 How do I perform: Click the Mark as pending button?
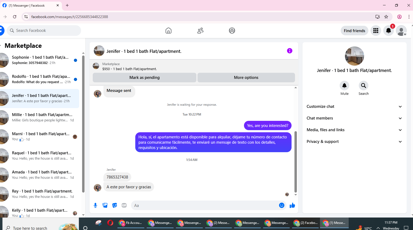145,78
